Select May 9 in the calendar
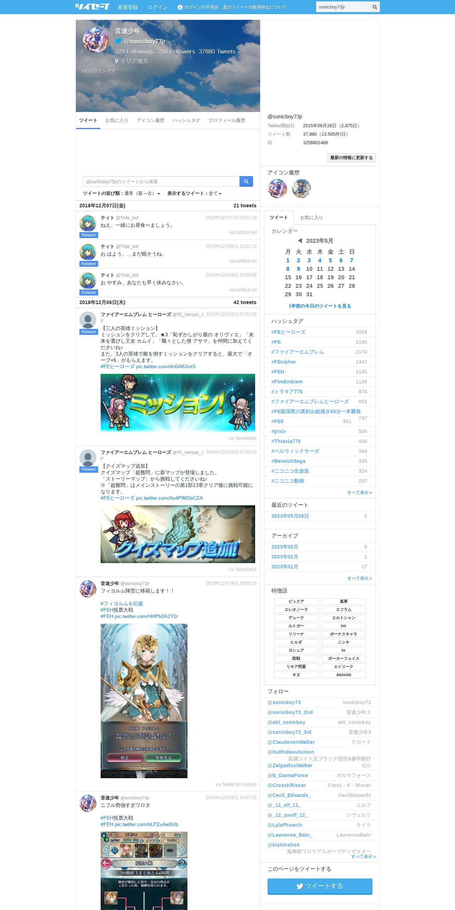 click(x=298, y=269)
